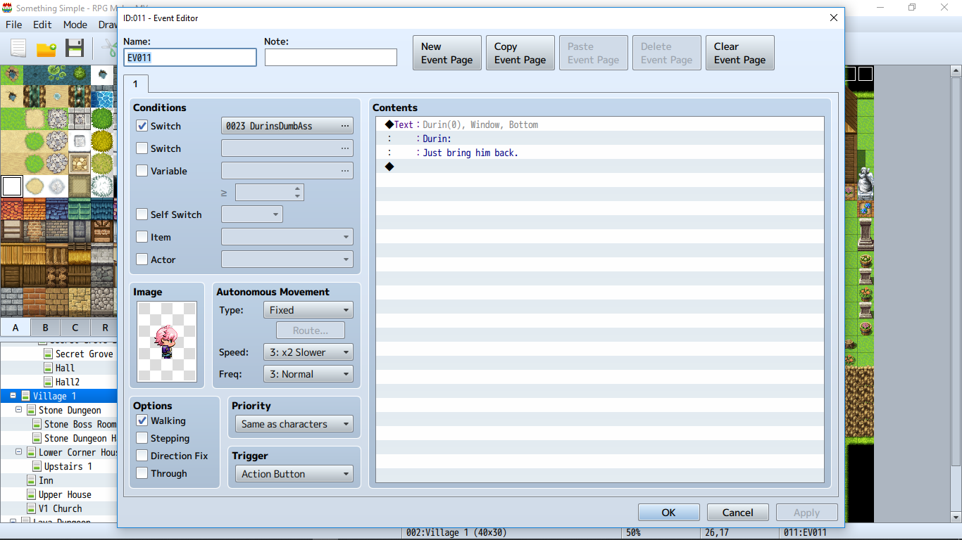
Task: Open the Freq dropdown
Action: click(308, 374)
